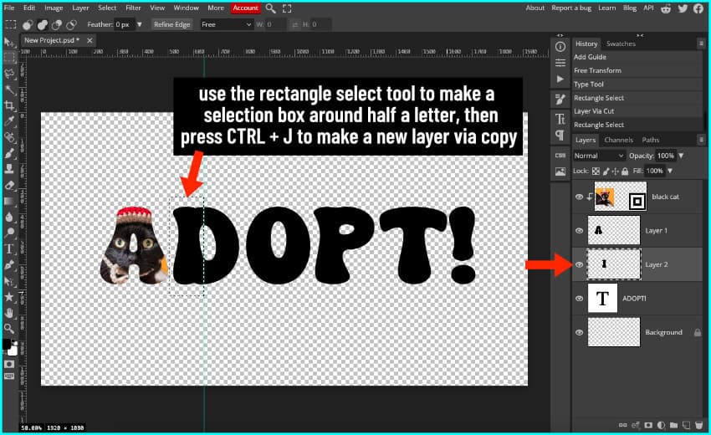Open the Paragraph panel icon
Image resolution: width=711 pixels, height=435 pixels.
tap(560, 136)
